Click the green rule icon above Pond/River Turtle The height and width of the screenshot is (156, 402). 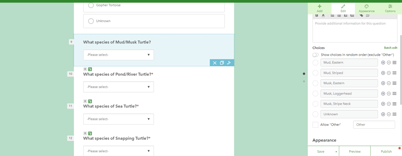tap(90, 69)
